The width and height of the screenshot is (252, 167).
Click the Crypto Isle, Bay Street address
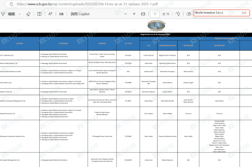[102, 113]
